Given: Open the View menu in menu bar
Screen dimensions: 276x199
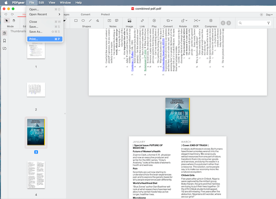Looking at the screenshot, I should (52, 2).
